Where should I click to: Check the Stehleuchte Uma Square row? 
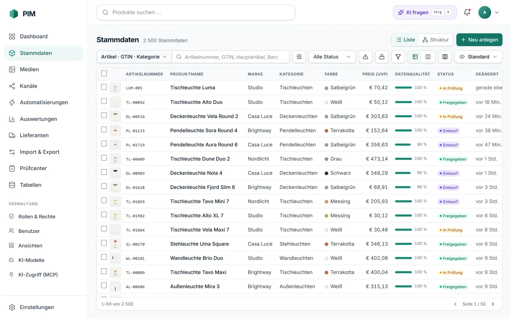(x=104, y=243)
